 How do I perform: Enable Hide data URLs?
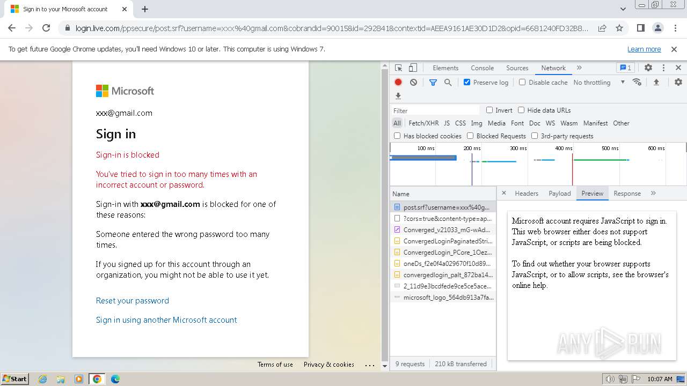521,110
